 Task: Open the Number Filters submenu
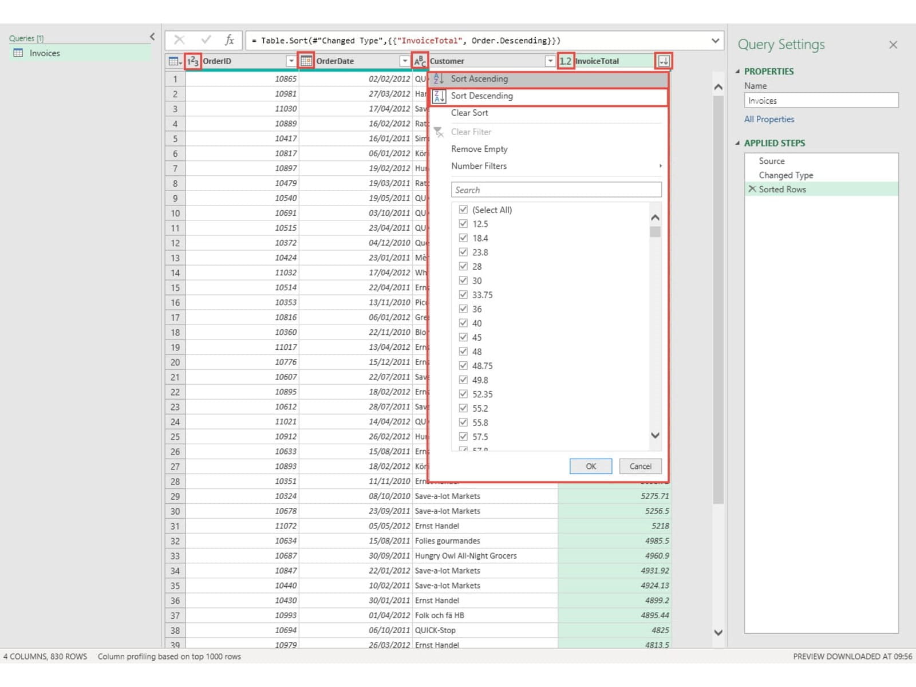click(479, 166)
